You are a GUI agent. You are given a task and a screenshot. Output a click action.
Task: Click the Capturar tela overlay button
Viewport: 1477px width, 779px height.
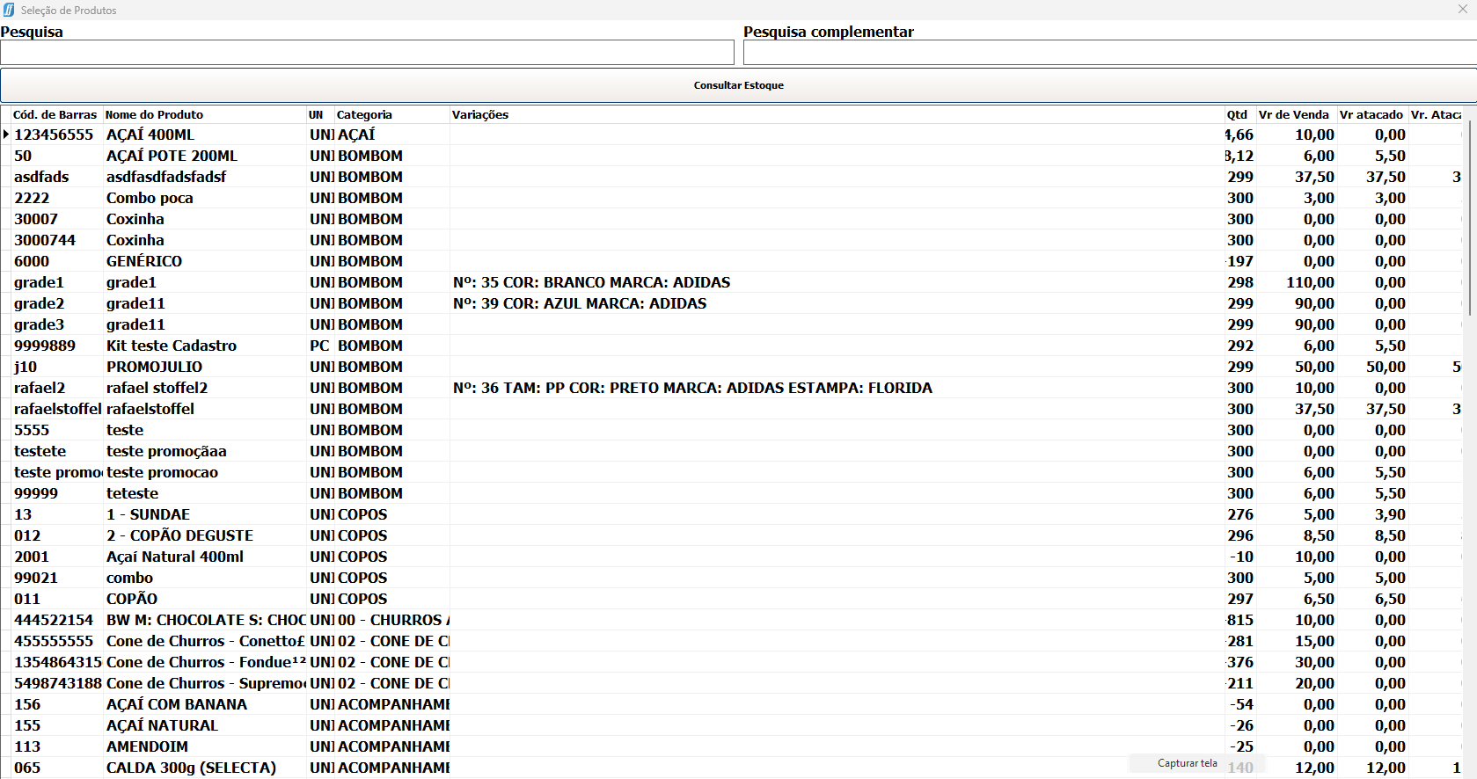pos(1188,763)
